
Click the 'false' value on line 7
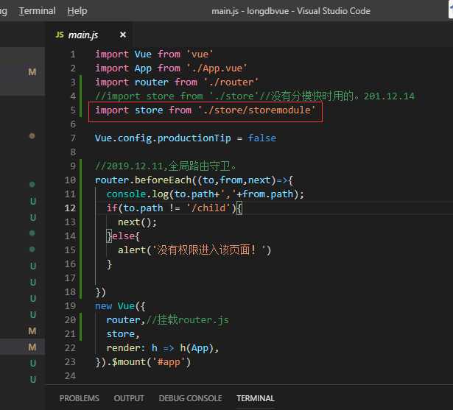pyautogui.click(x=262, y=138)
